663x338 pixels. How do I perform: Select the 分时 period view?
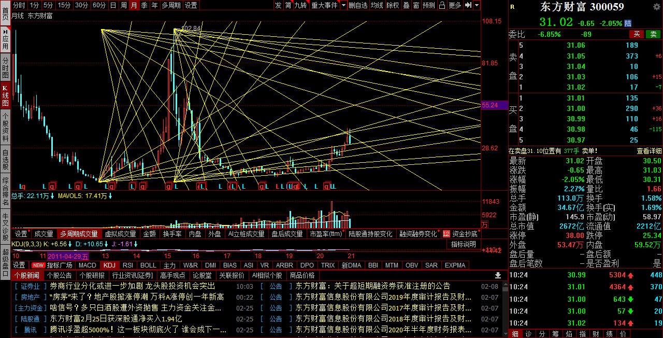pos(19,5)
